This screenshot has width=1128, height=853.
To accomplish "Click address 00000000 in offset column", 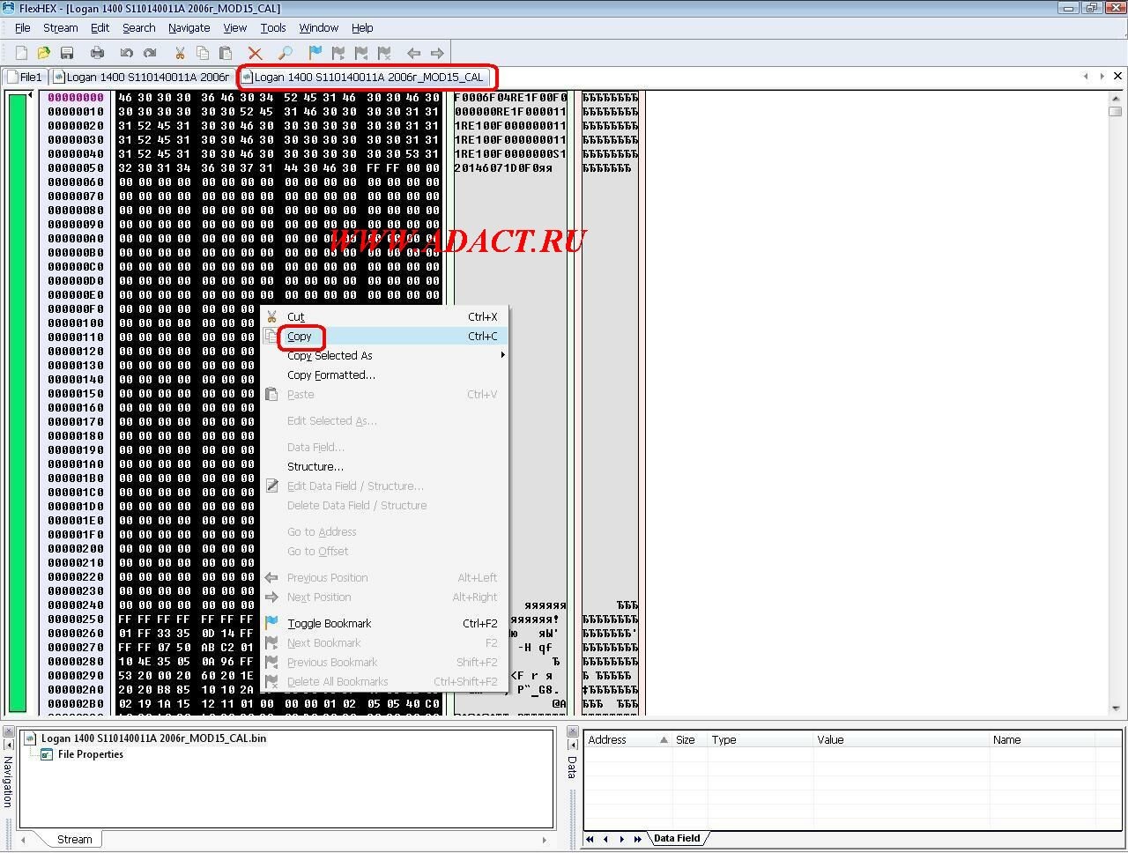I will click(x=76, y=98).
